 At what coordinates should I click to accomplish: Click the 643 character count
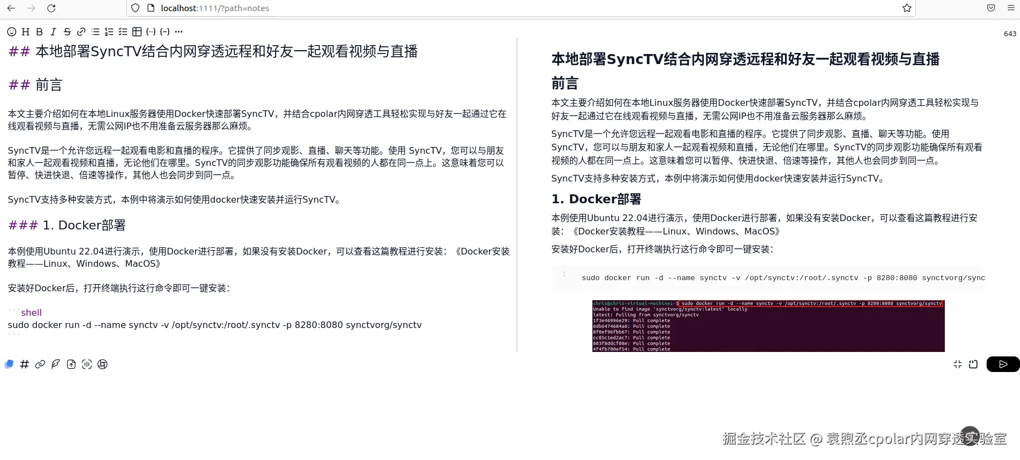pos(1010,34)
